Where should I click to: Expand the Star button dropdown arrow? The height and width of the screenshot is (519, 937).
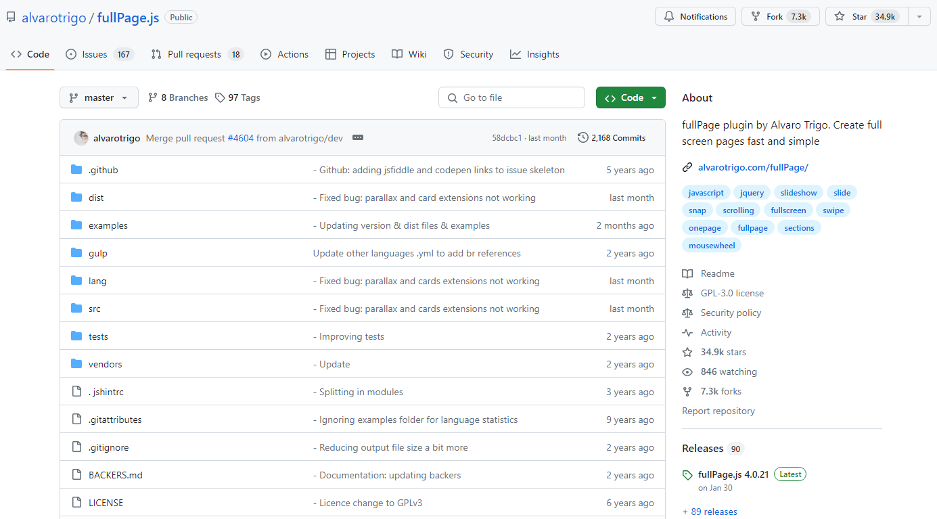tap(919, 16)
